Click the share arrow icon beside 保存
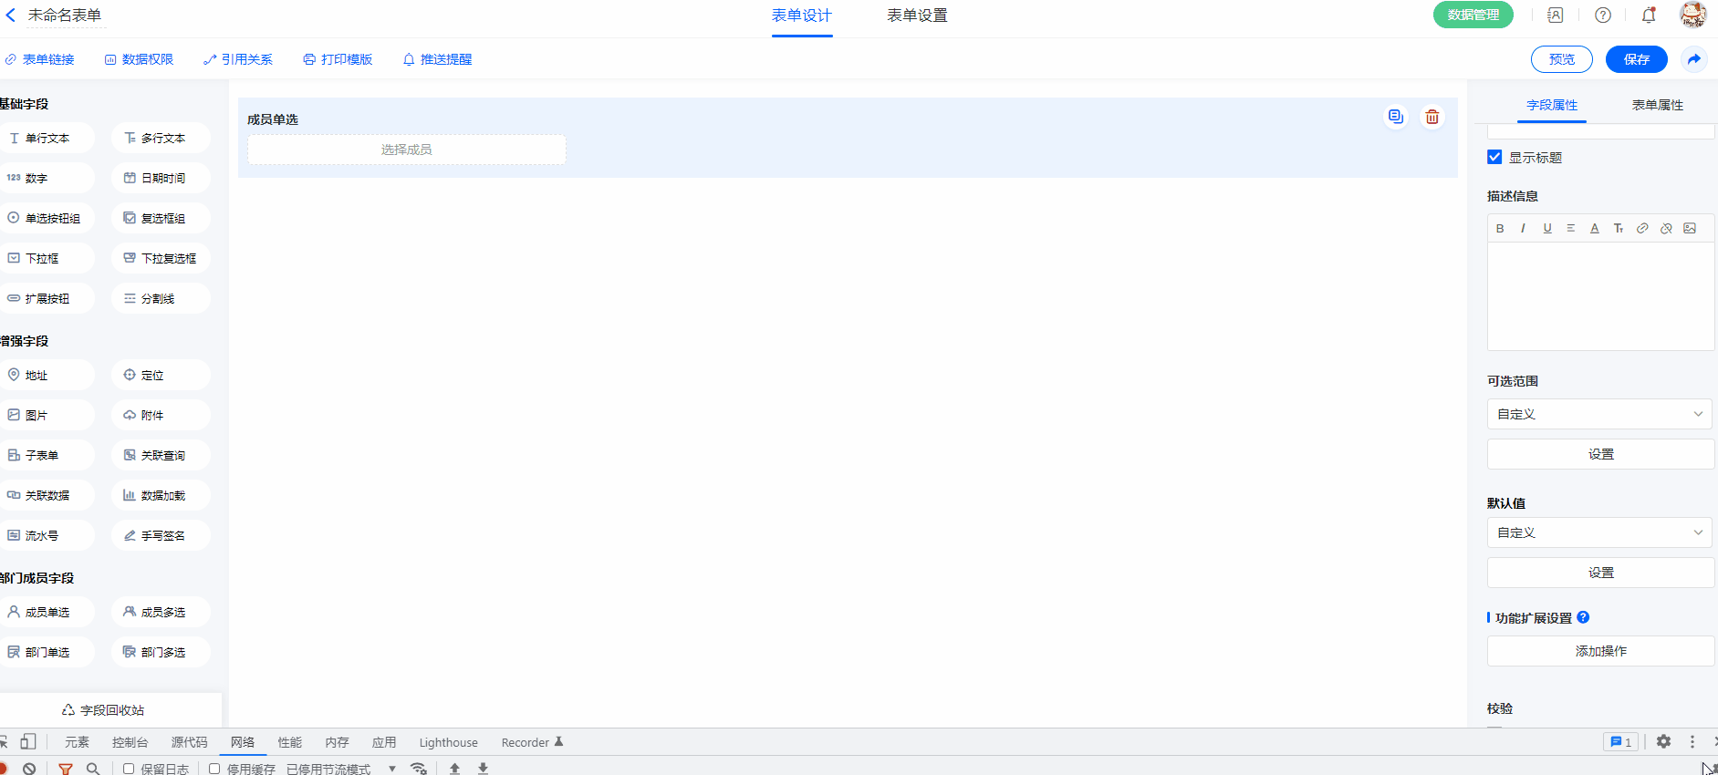This screenshot has height=775, width=1718. coord(1694,59)
